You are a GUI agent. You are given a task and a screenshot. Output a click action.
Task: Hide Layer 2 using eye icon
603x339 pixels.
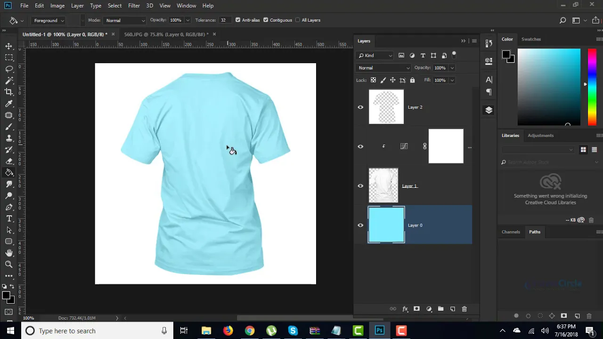360,107
